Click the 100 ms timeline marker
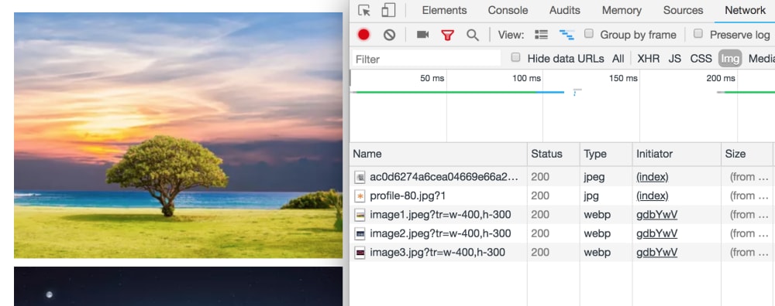The height and width of the screenshot is (306, 775). pos(526,78)
